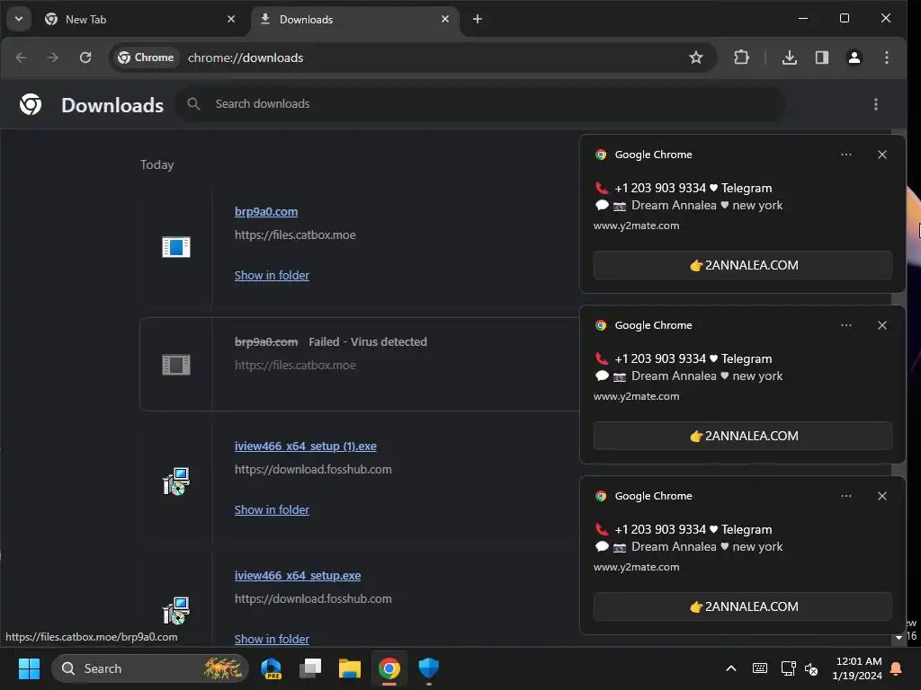
Task: Click the 'Failed - Virus detected' text
Action: [368, 341]
